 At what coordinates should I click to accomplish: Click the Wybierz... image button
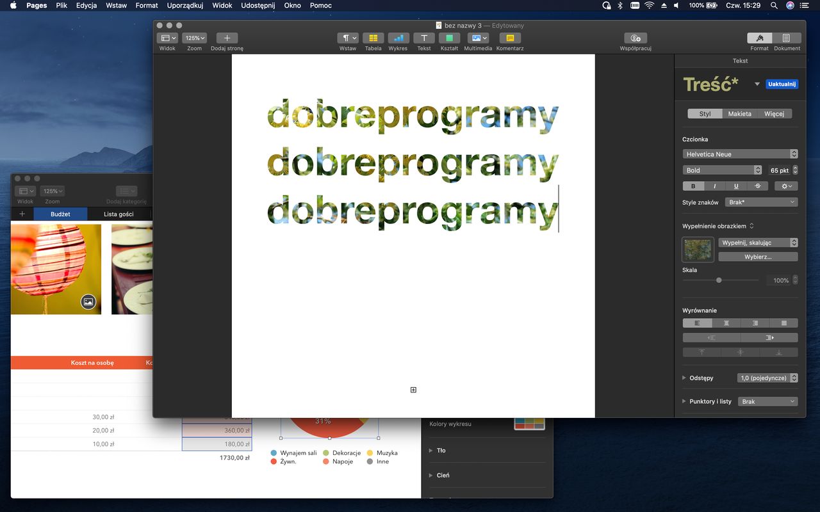click(x=758, y=257)
